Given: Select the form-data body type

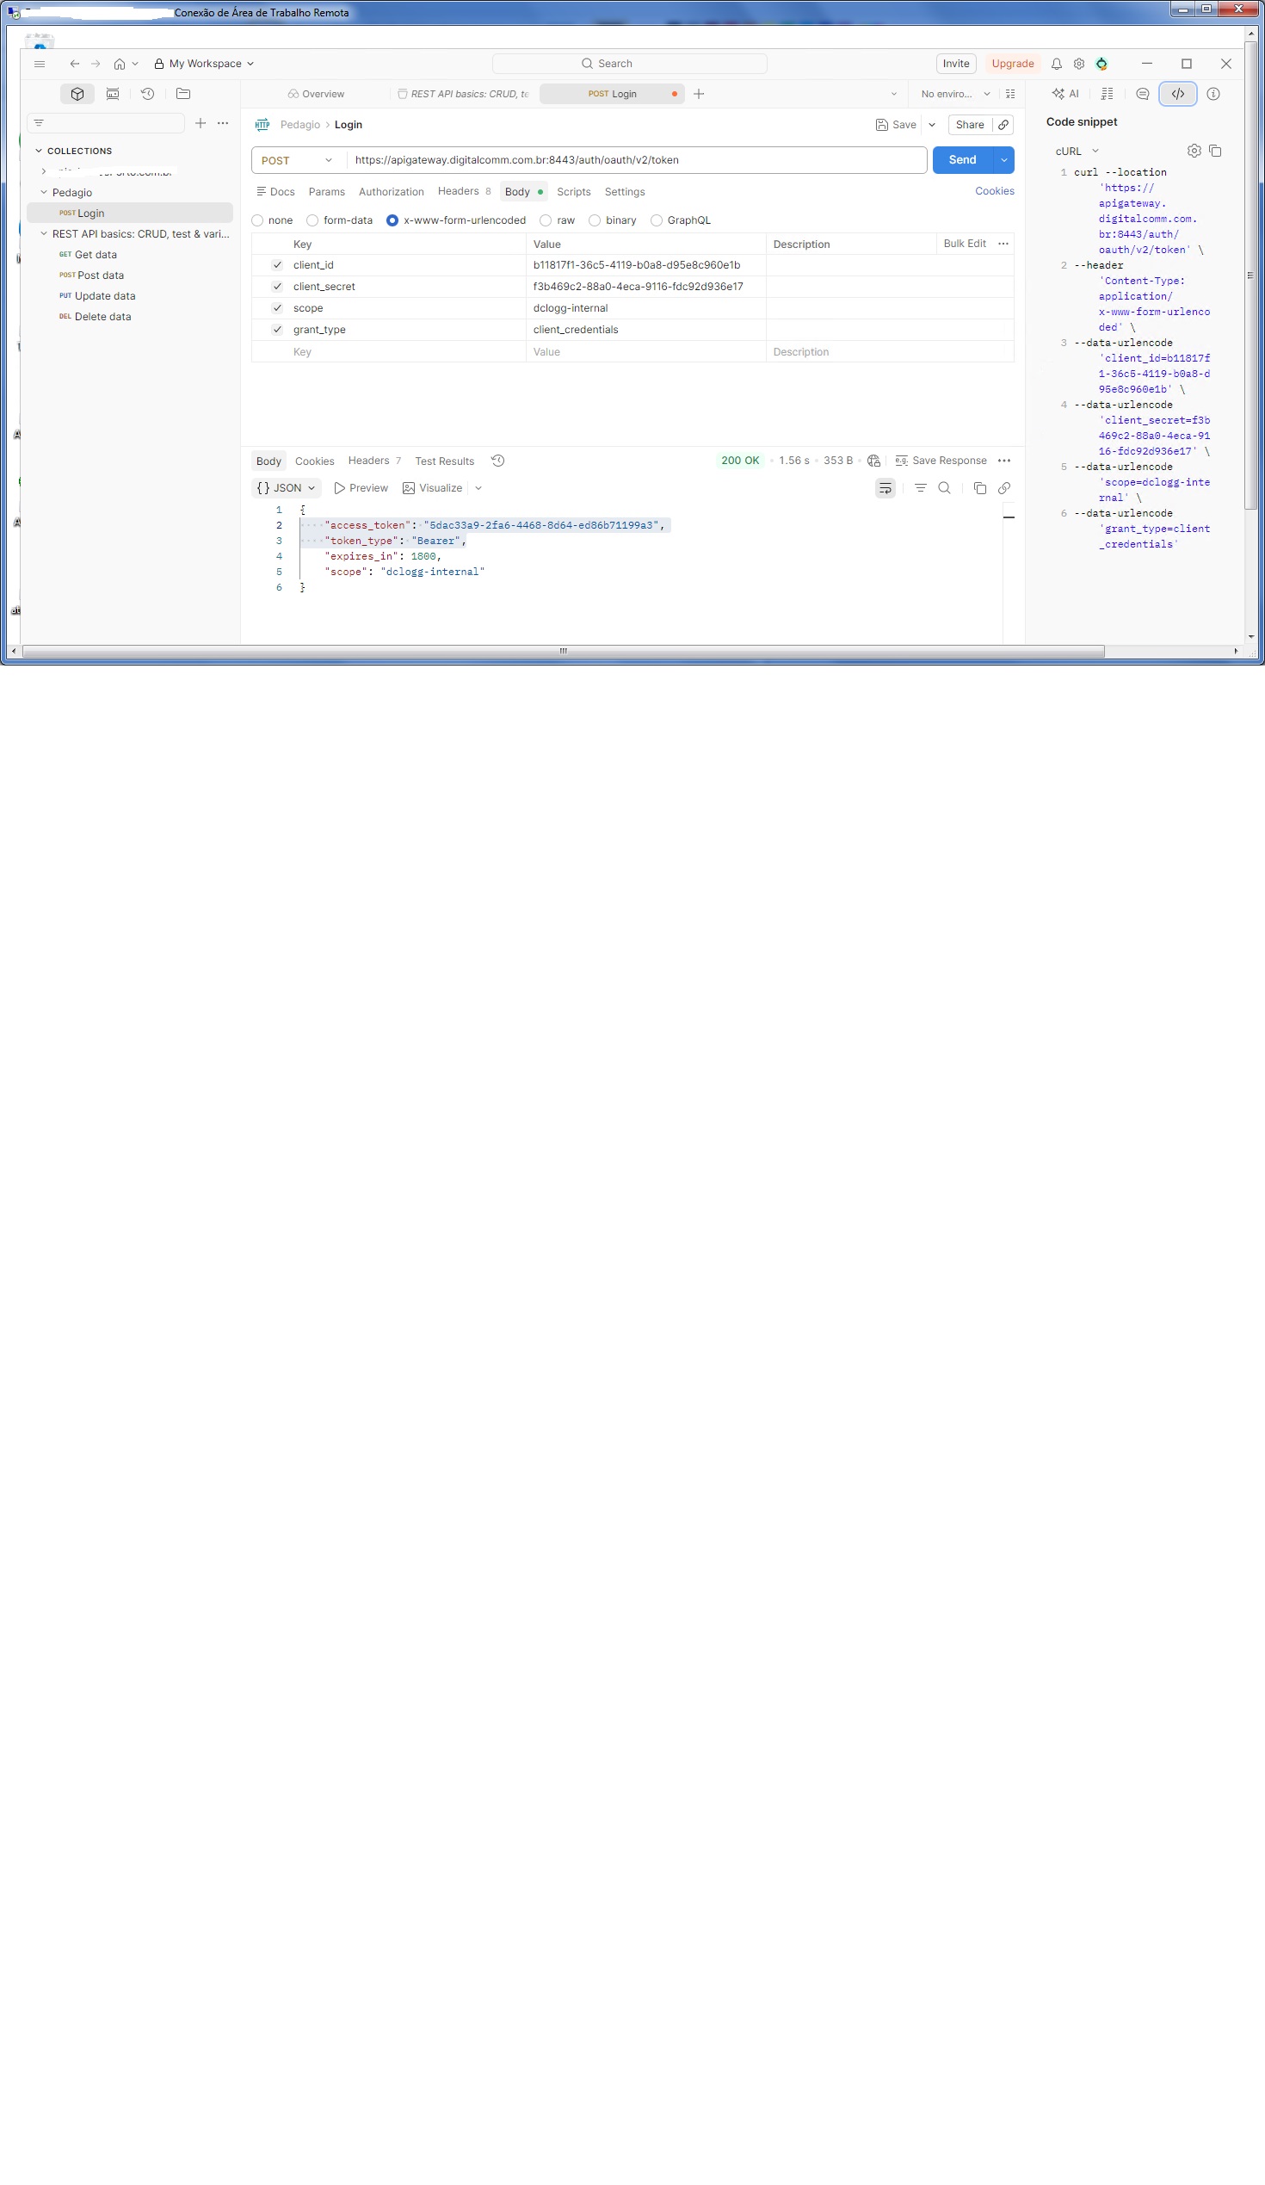Looking at the screenshot, I should click(312, 221).
